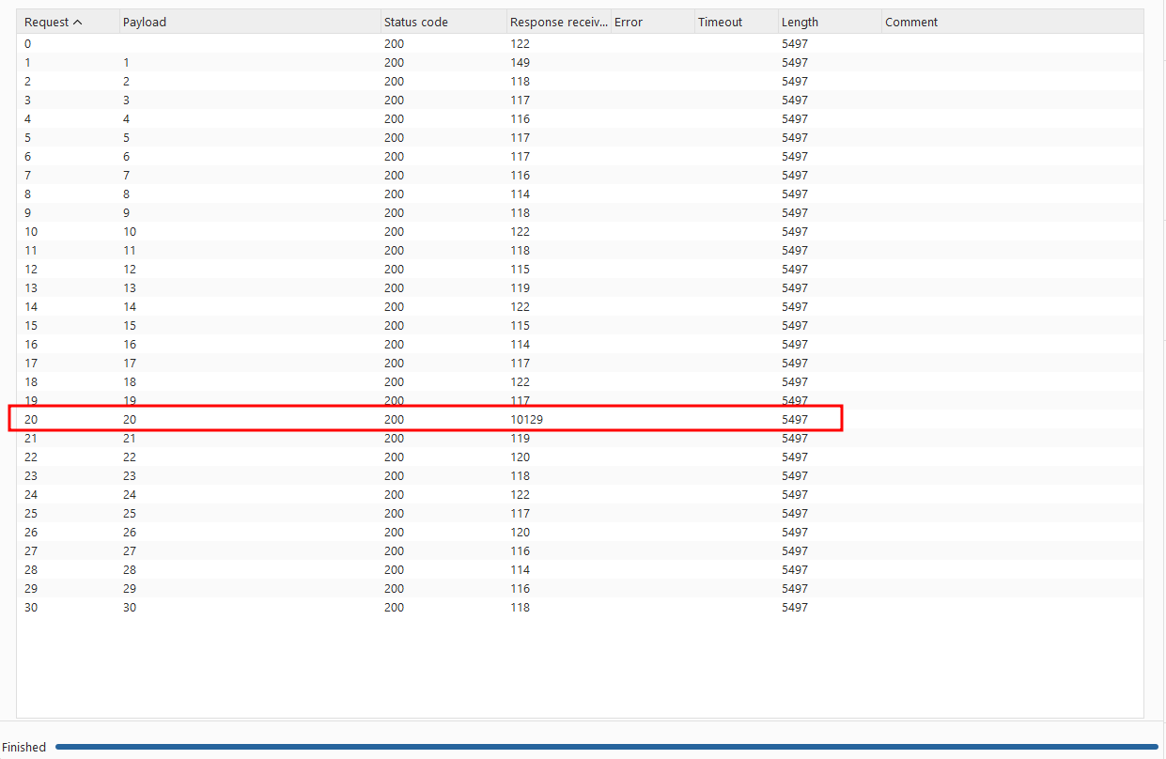Click length 5497 in request 14 row
The image size is (1166, 759).
tap(794, 306)
